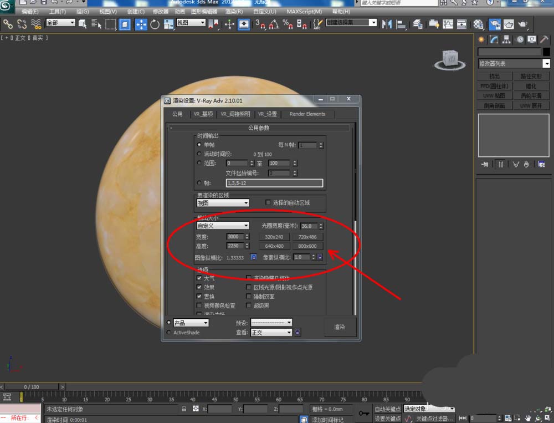
Task: Click the selection lock icon in status bar
Action: [x=184, y=409]
